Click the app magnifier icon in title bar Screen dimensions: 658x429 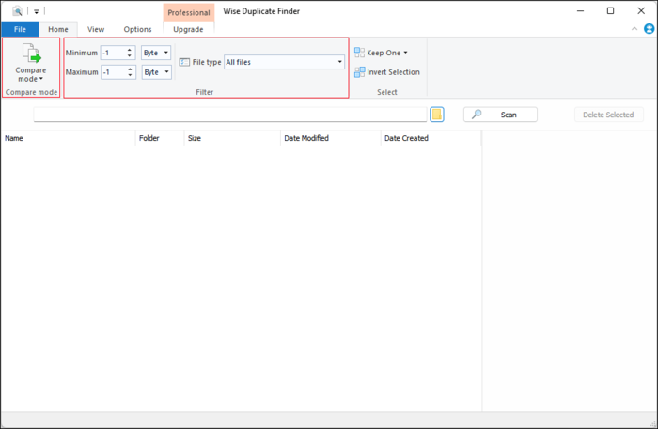(x=17, y=11)
